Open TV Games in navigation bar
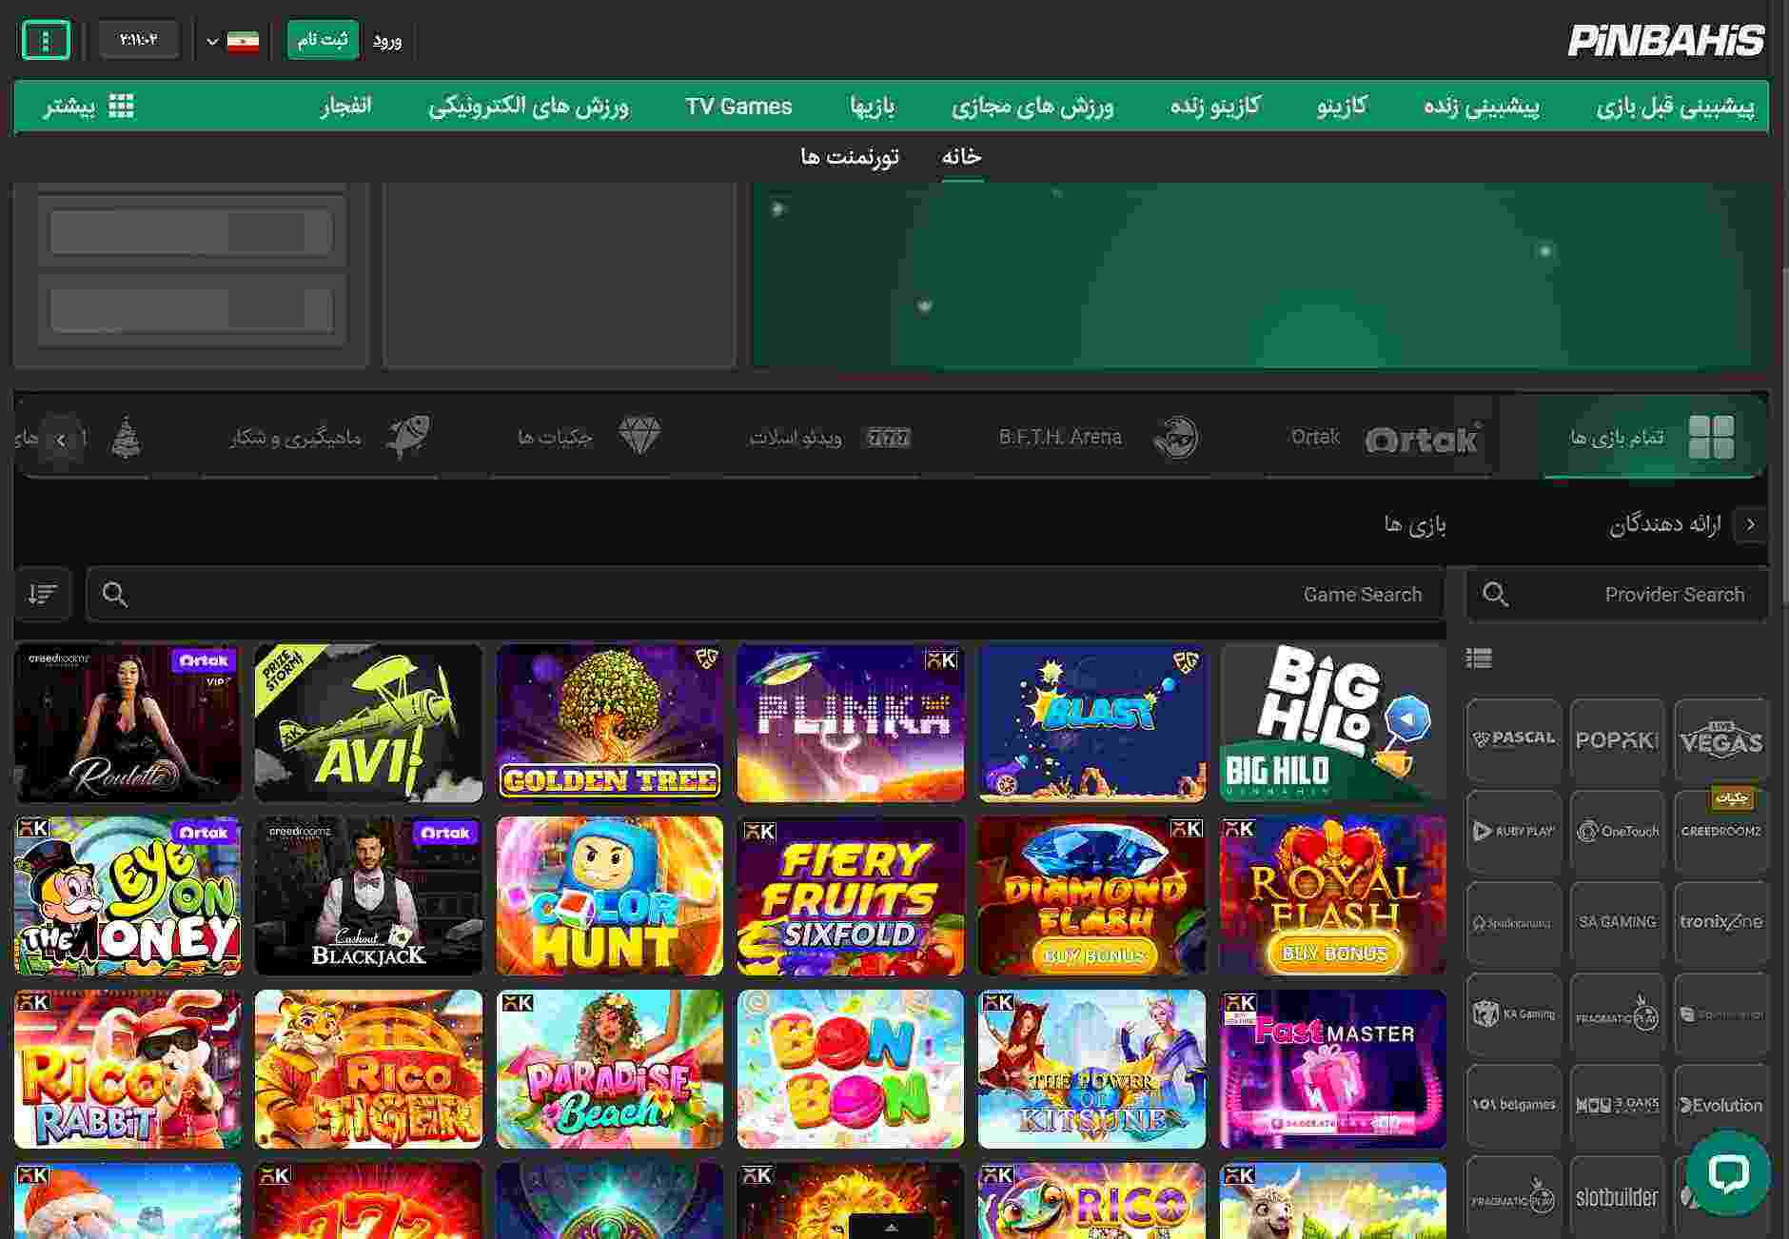 (738, 106)
